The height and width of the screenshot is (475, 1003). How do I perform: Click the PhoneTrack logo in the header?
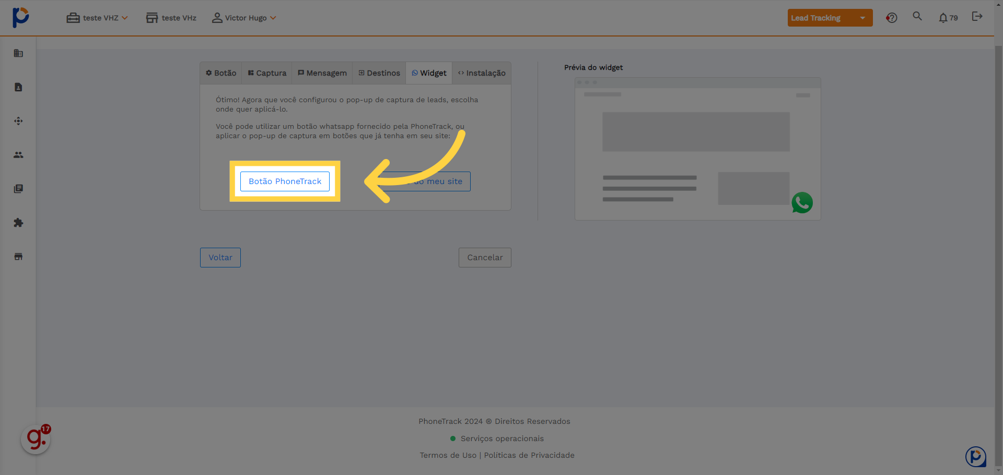tap(21, 17)
